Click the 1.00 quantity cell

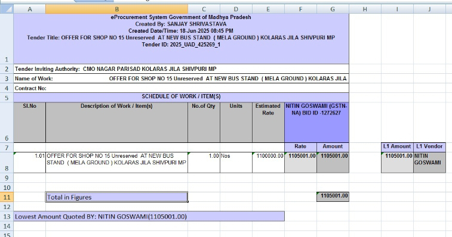click(204, 163)
